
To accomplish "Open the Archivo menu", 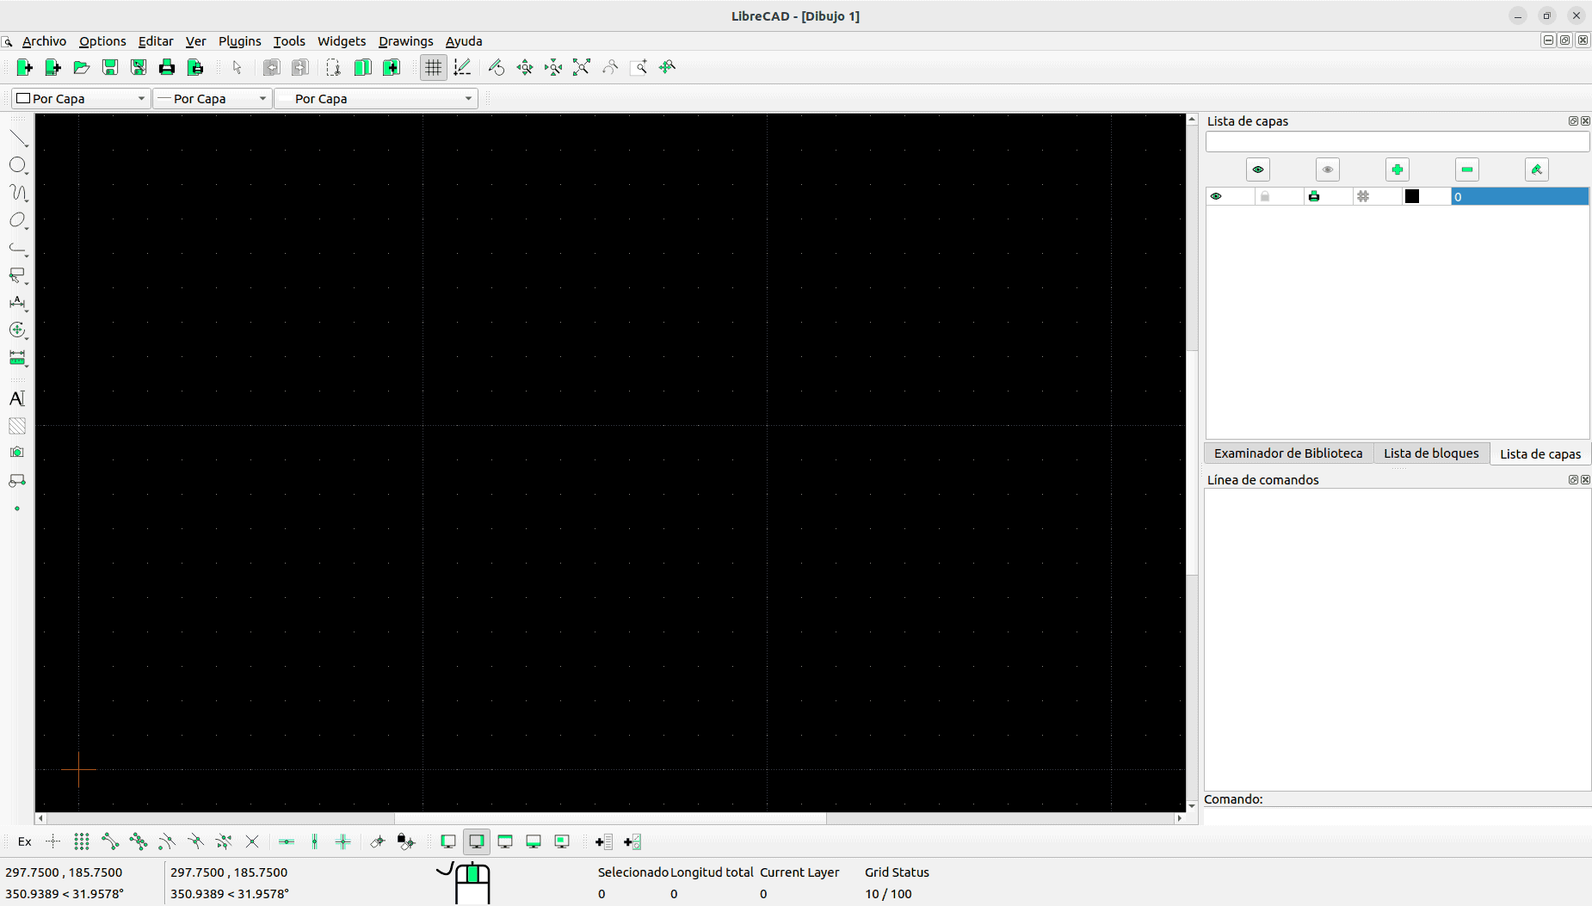I will tap(43, 40).
